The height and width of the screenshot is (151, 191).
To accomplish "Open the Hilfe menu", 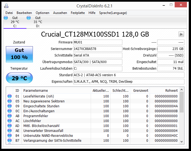I will (92, 13).
